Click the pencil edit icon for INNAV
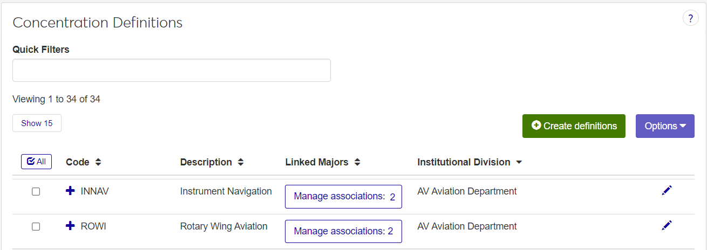707x250 pixels. 667,190
